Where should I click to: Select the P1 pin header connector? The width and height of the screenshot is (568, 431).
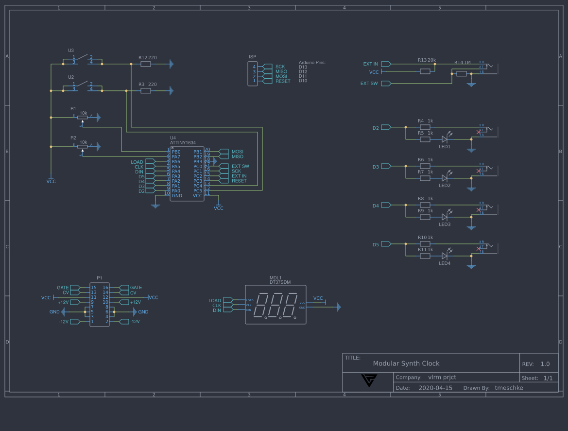(x=99, y=304)
